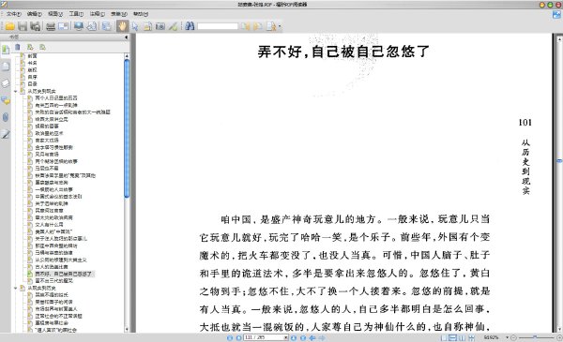563x342 pixels.
Task: Open the last menu bar item
Action: 141,14
